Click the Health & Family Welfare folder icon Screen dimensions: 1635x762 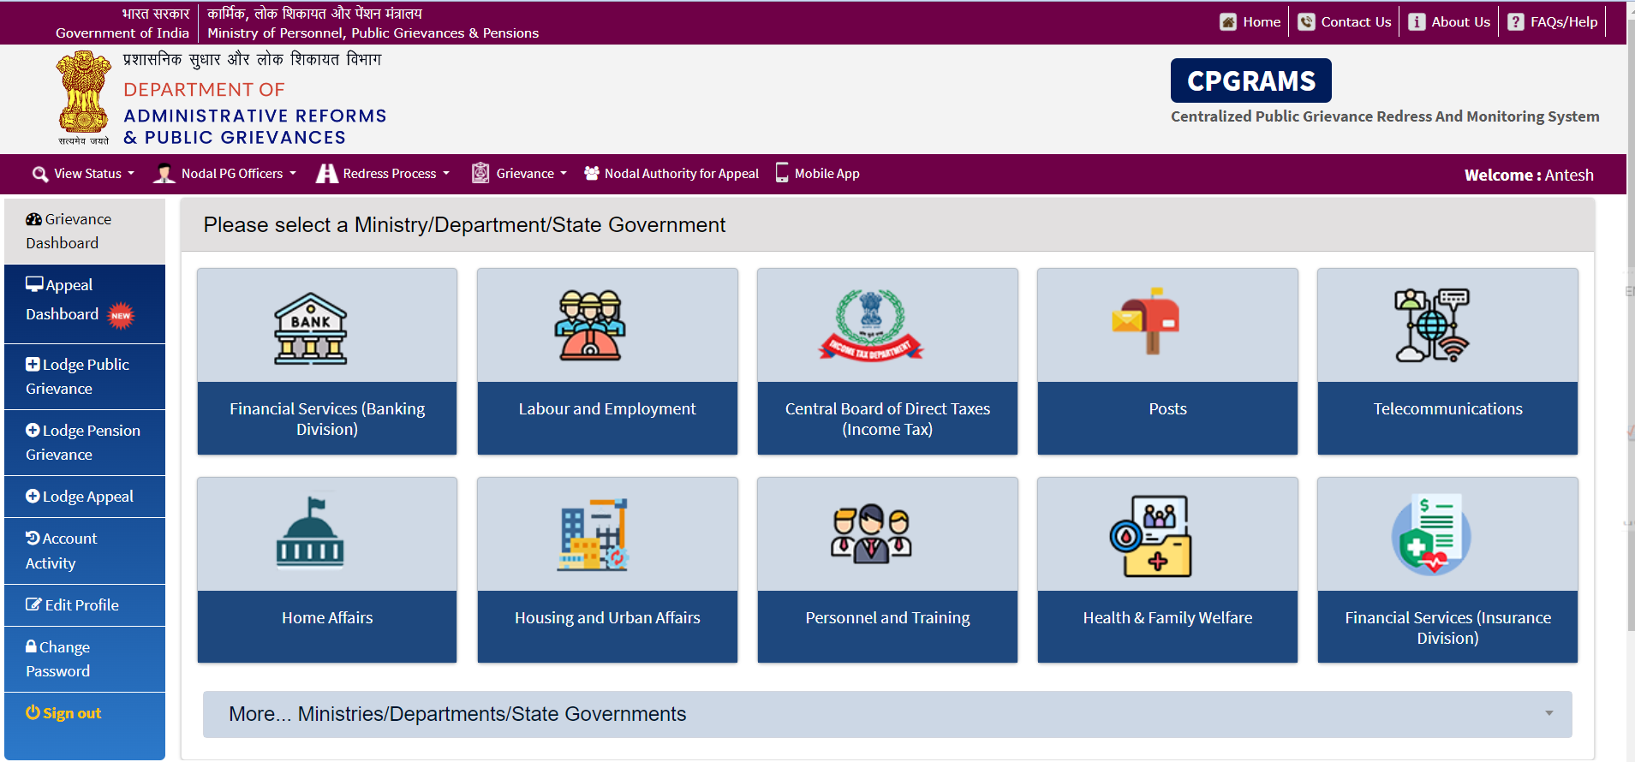(1150, 536)
